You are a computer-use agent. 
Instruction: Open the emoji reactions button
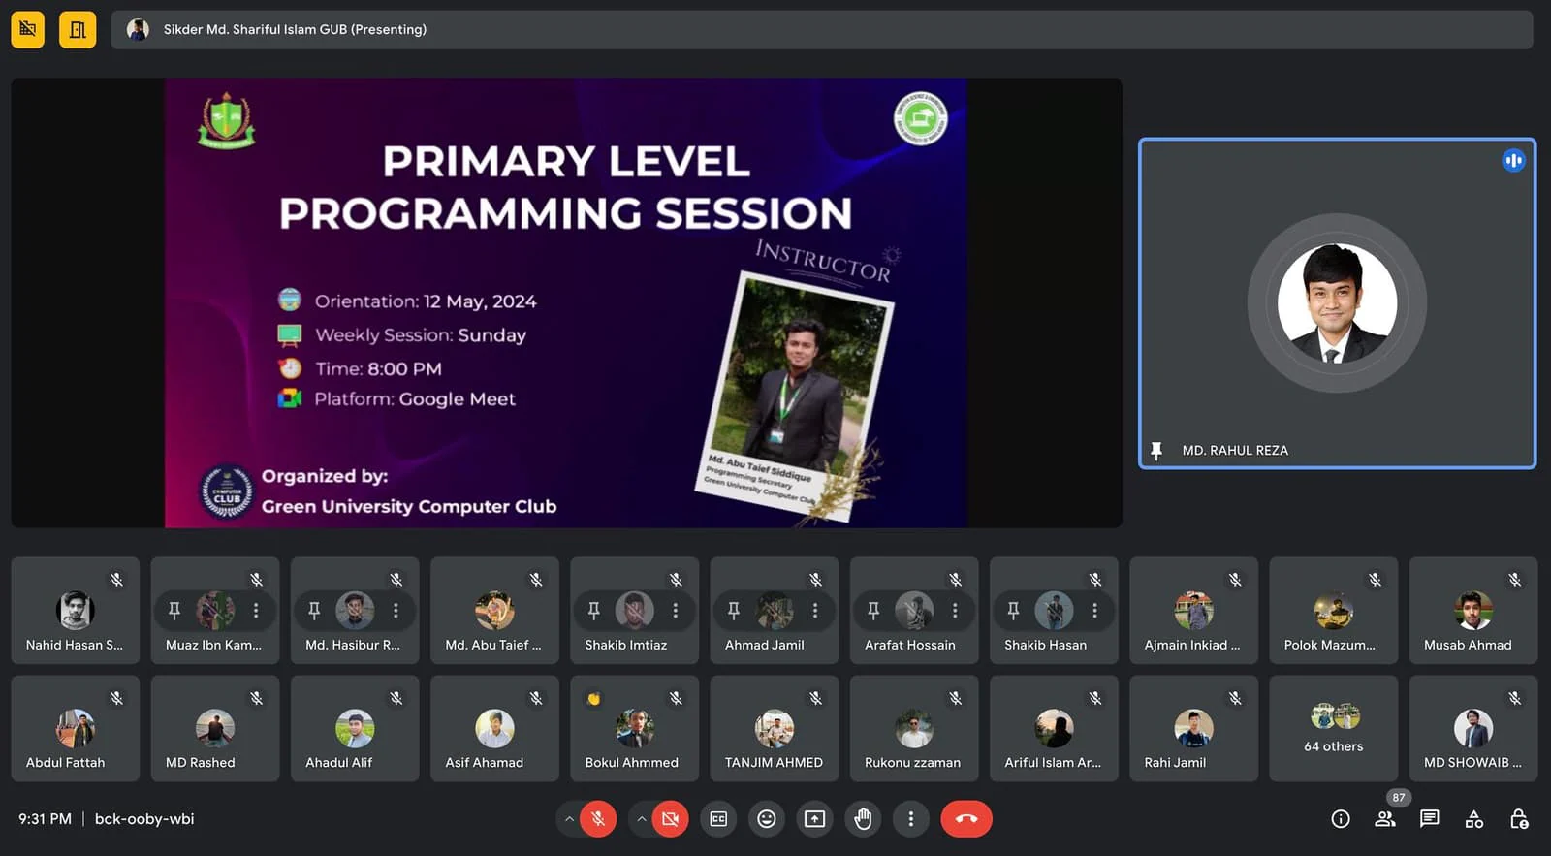point(767,819)
